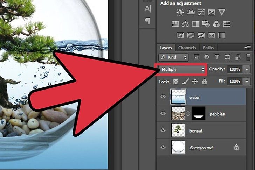Toggle visibility of the pebbles layer
This screenshot has width=255, height=170.
point(163,114)
